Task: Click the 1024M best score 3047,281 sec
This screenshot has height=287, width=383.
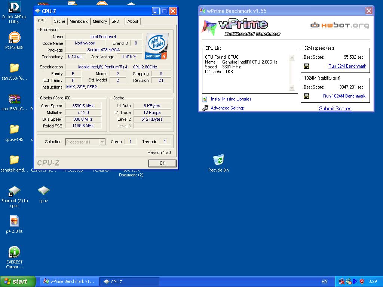Action: pos(351,87)
